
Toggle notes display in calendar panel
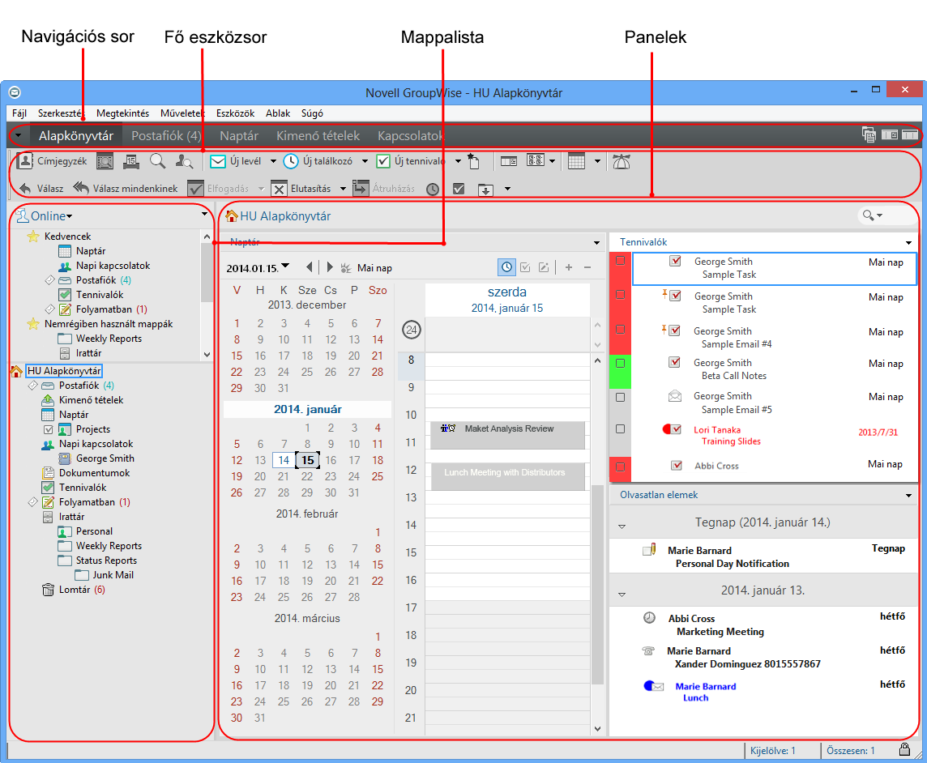pos(543,267)
